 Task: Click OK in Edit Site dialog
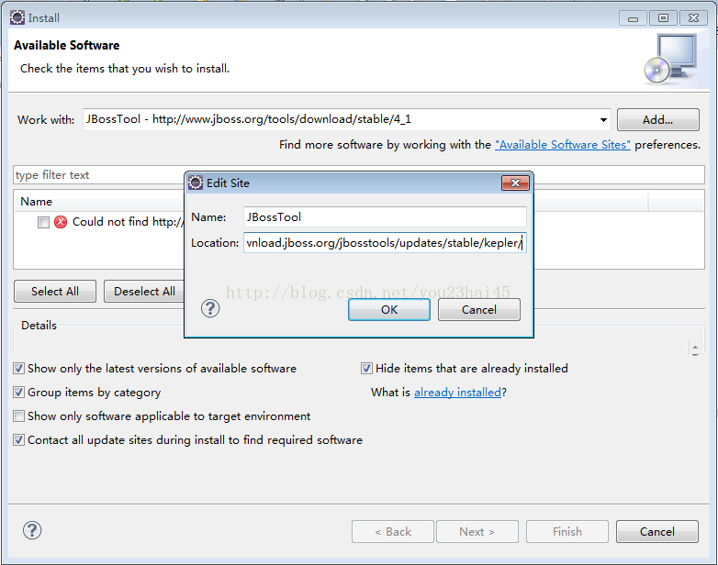click(x=388, y=310)
